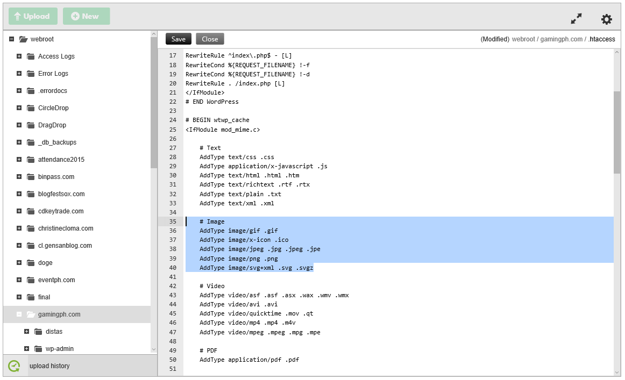Expand the wp-admin subfolder
This screenshot has height=380, width=625.
(27, 348)
